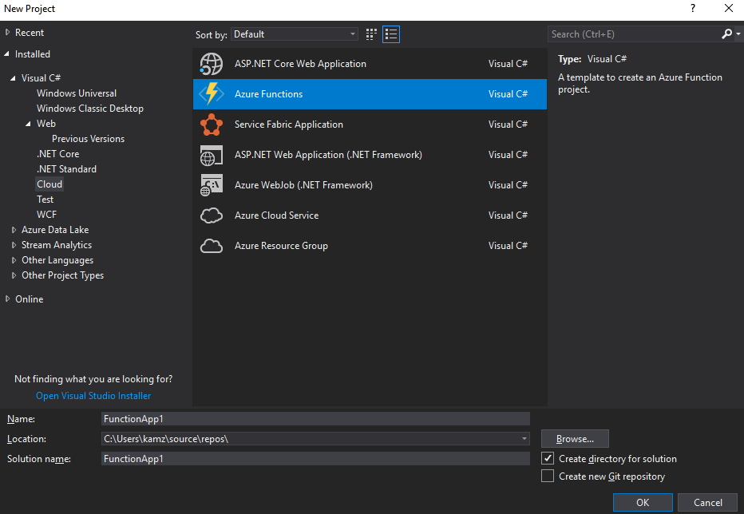The width and height of the screenshot is (744, 514).
Task: Click the Azure Functions lightning bolt icon
Action: pyautogui.click(x=212, y=94)
